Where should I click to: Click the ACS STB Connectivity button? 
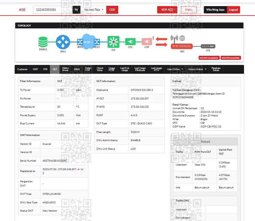click(x=231, y=58)
